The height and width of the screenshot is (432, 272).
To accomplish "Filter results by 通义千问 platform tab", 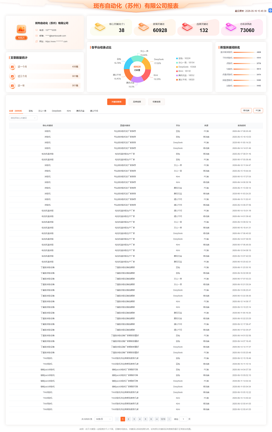I will point(94,111).
